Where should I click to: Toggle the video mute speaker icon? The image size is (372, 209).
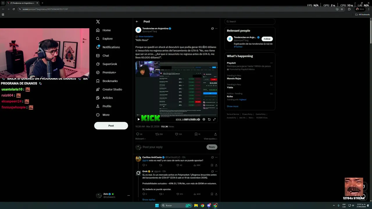point(199,119)
